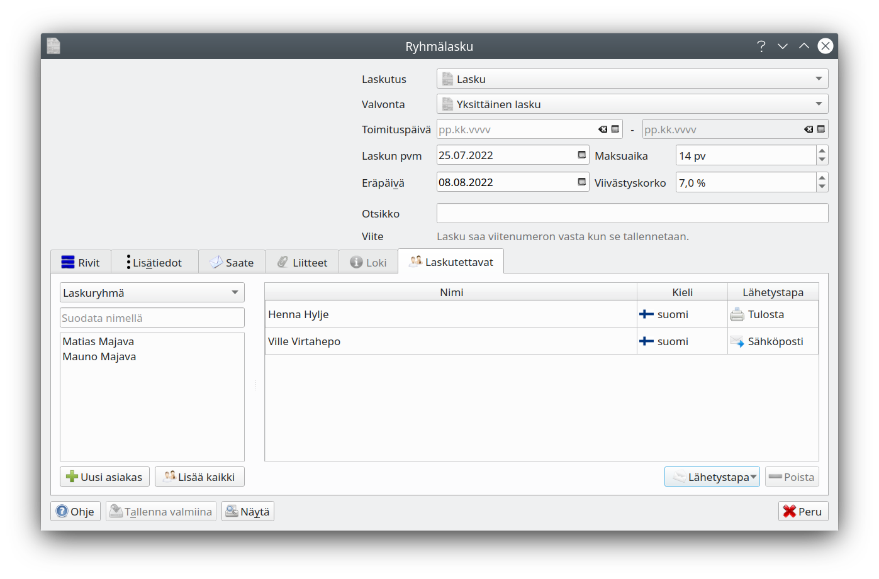Screen dimensions: 879x579
Task: Sort by the Lähetystapa column header
Action: click(773, 292)
